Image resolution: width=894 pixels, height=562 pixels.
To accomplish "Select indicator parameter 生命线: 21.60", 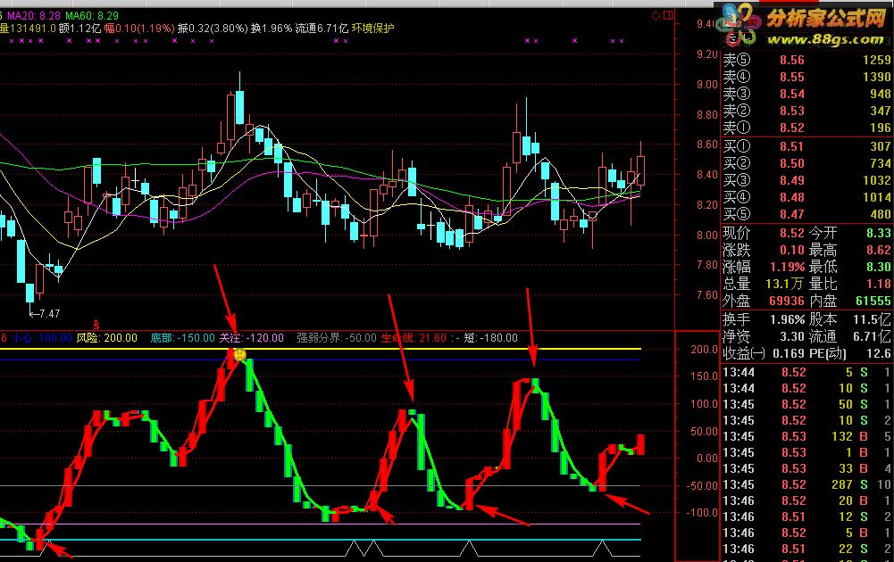I will (414, 338).
